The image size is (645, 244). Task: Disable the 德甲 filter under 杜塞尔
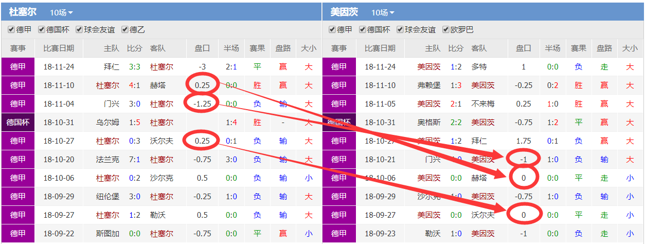tap(11, 29)
